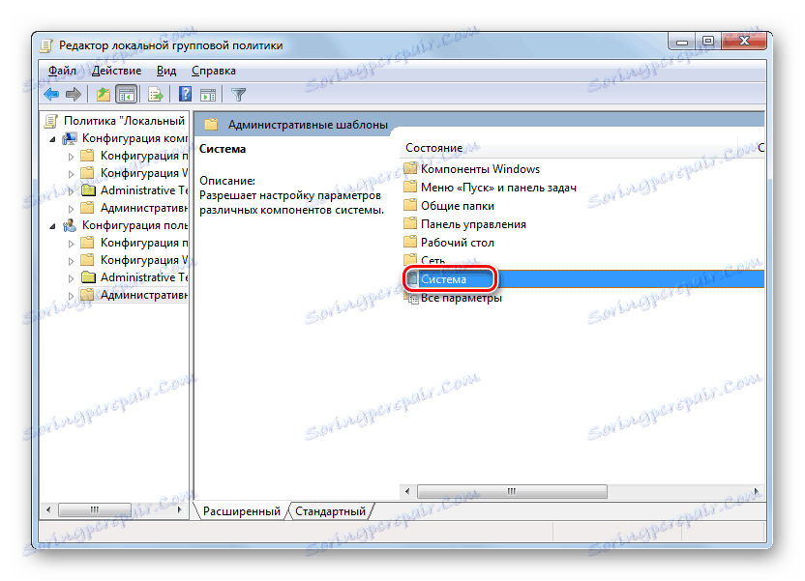Click the folder icon beside Общие папки
The image size is (805, 581).
(410, 205)
